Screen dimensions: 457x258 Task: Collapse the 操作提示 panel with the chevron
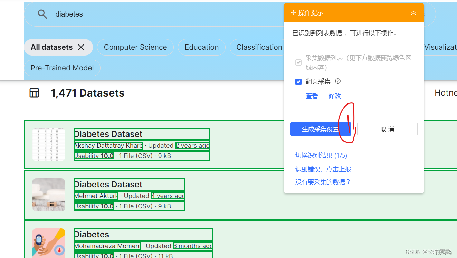tap(413, 13)
